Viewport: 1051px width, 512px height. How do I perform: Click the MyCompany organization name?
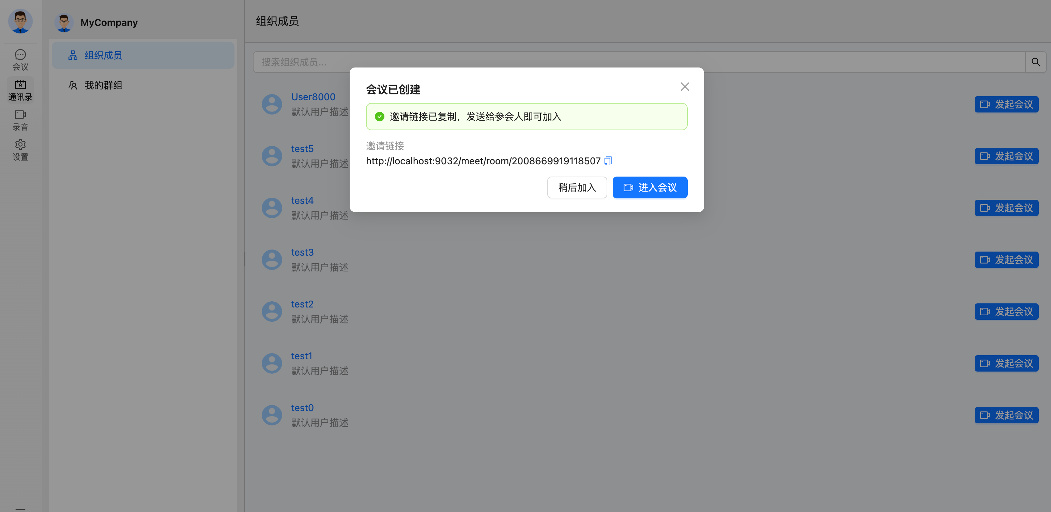coord(109,22)
